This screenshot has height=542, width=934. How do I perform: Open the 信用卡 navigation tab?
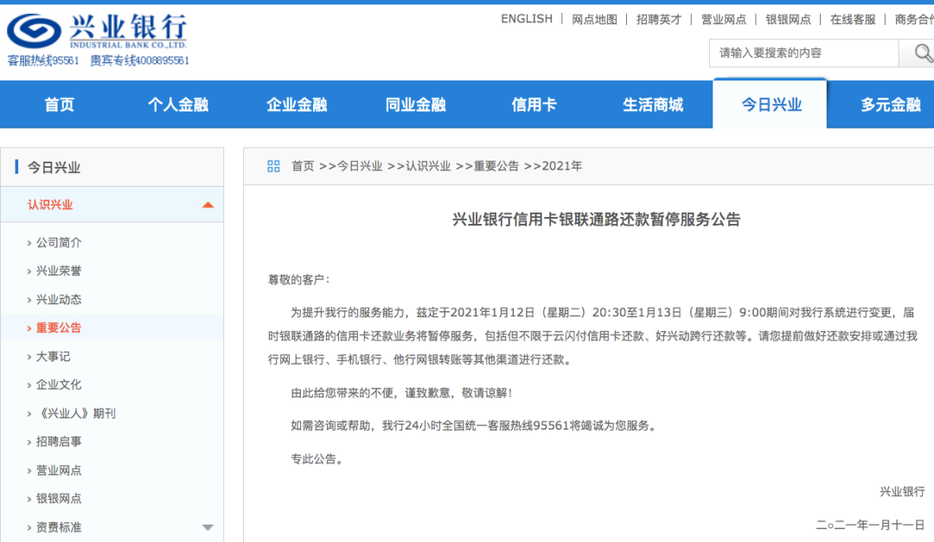click(534, 105)
